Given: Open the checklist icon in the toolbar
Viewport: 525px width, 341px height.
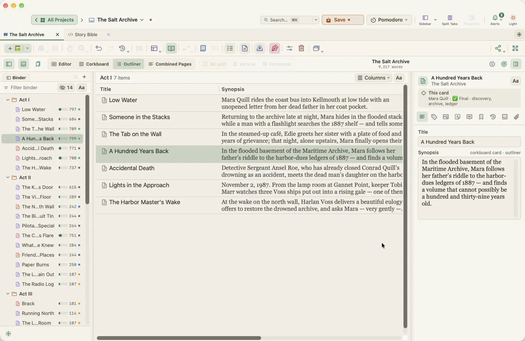Looking at the screenshot, I should pos(230,49).
